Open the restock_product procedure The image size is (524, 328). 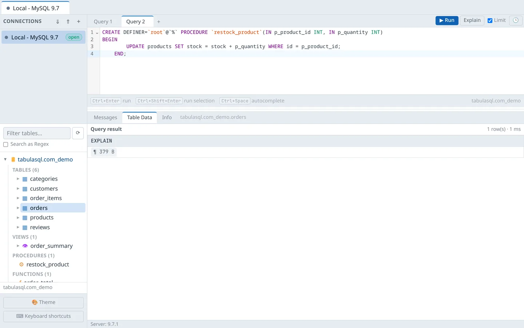48,265
